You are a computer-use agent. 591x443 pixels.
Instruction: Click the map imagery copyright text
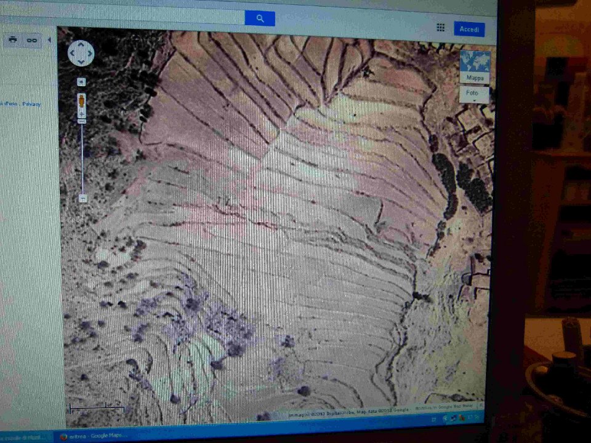coord(348,412)
